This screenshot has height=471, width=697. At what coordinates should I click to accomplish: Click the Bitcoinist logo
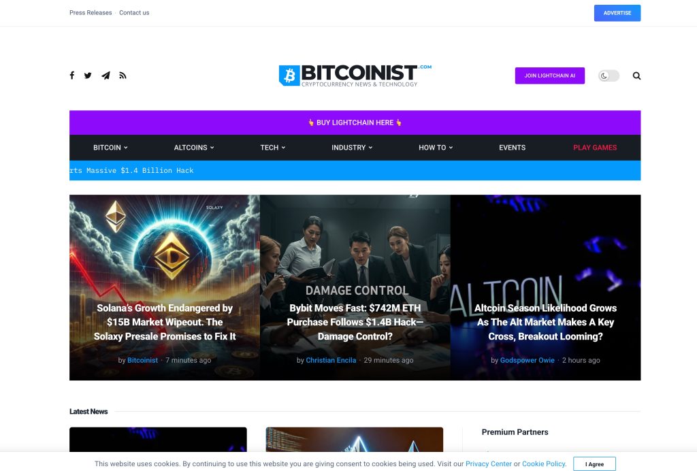[x=355, y=75]
